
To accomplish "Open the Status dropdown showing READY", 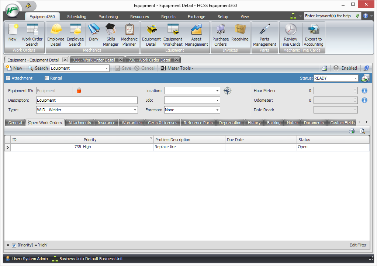I will (356, 78).
